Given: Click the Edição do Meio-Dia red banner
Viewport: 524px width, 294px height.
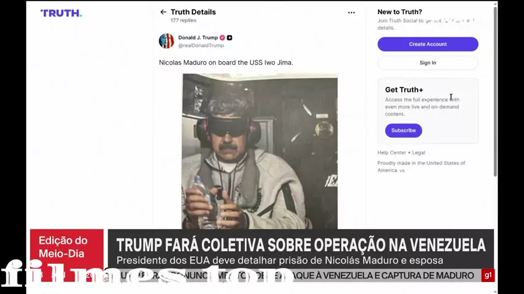Looking at the screenshot, I should click(67, 247).
